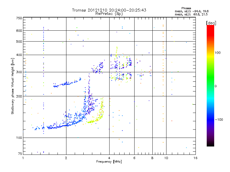Viewport: 230px width, 172px height.
Task: Click the y-axis label '200'
Action: (19, 96)
